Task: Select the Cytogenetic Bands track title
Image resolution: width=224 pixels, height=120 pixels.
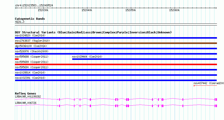Action: (x=30, y=19)
